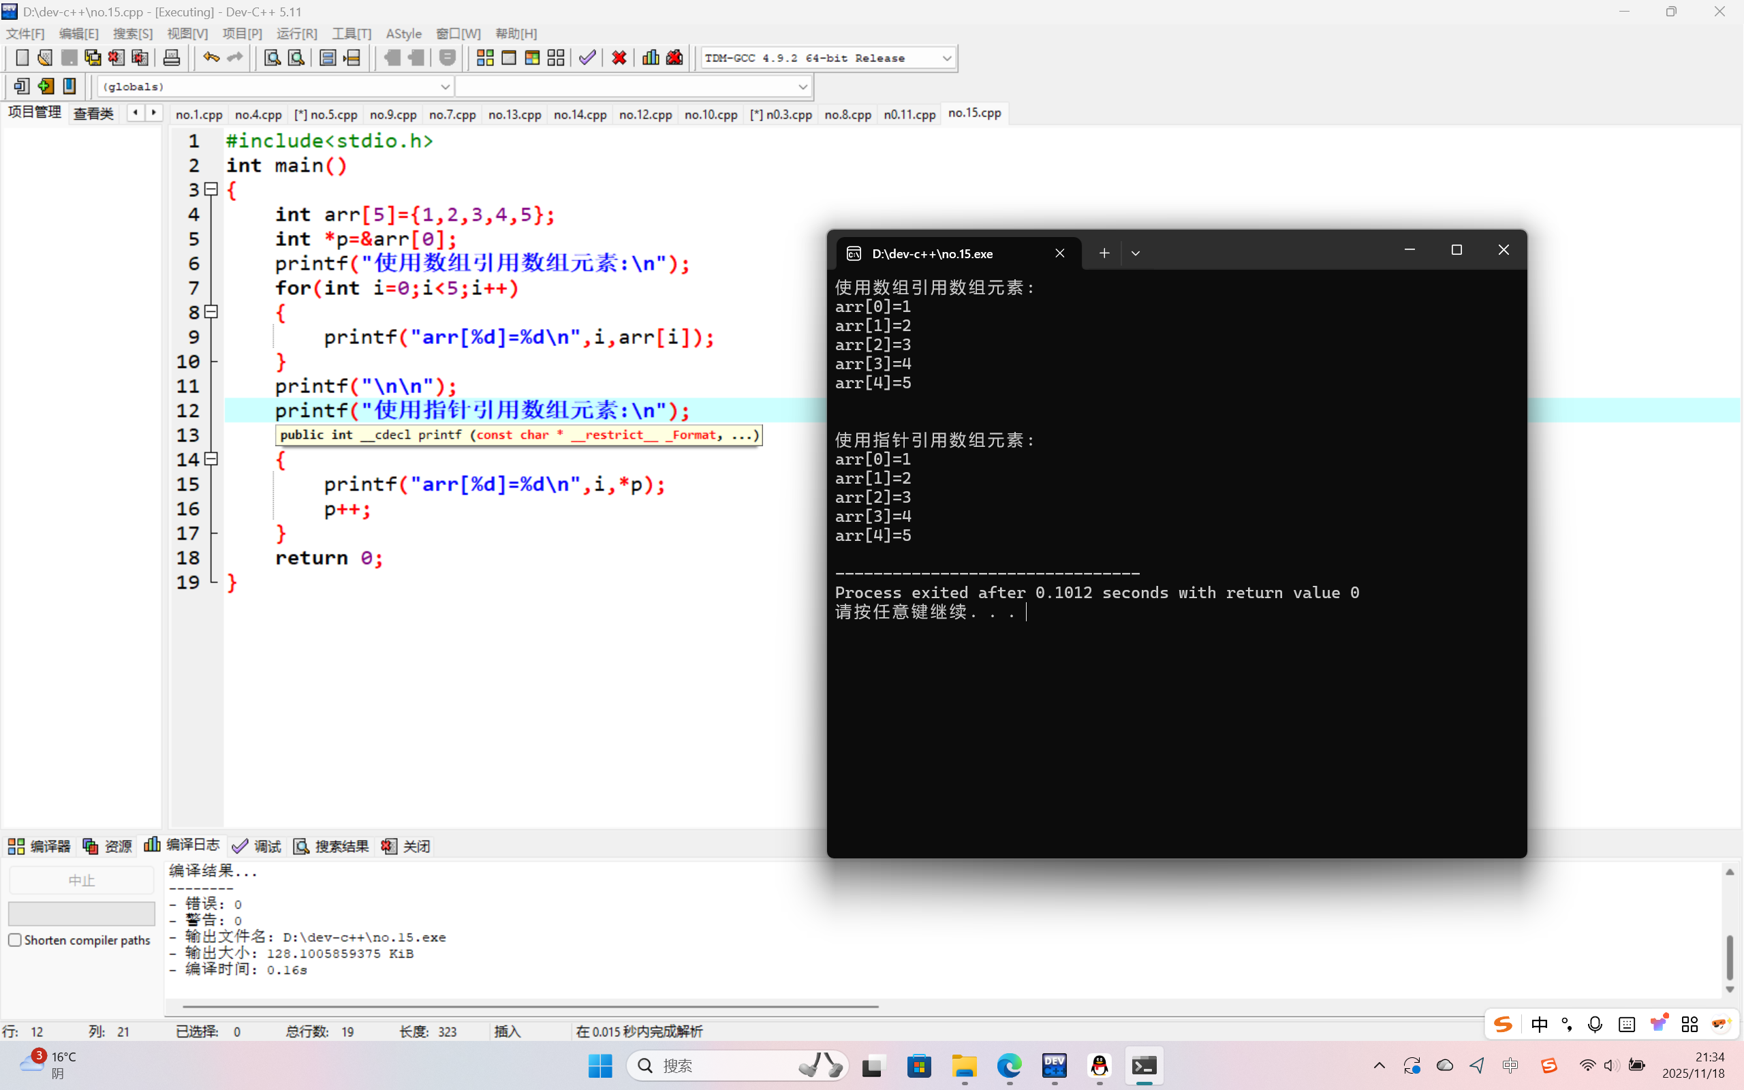Click the Debug checkmark toolbar icon
1744x1090 pixels.
coord(587,58)
